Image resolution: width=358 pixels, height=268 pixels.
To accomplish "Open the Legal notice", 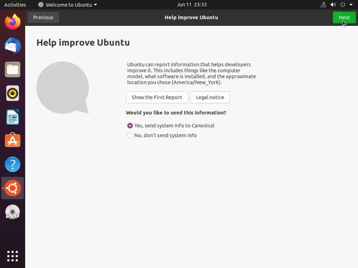I will pyautogui.click(x=210, y=97).
